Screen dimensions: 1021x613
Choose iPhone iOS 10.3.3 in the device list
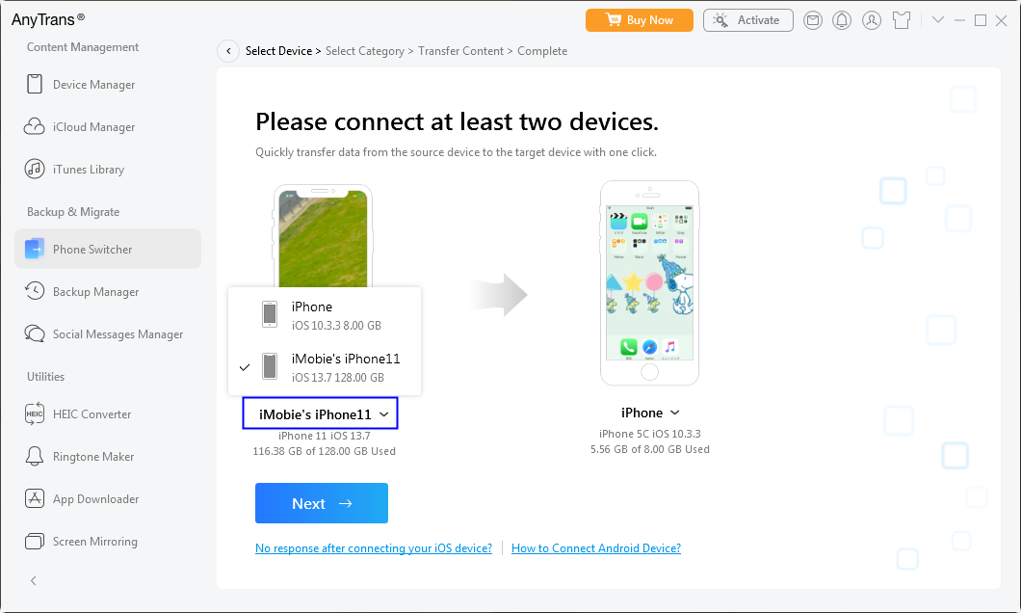[x=325, y=315]
